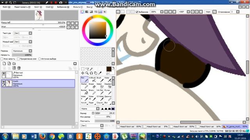This screenshot has height=140, width=250.
Task: Zoom in with Масштаб plus button
Action: click(73, 23)
